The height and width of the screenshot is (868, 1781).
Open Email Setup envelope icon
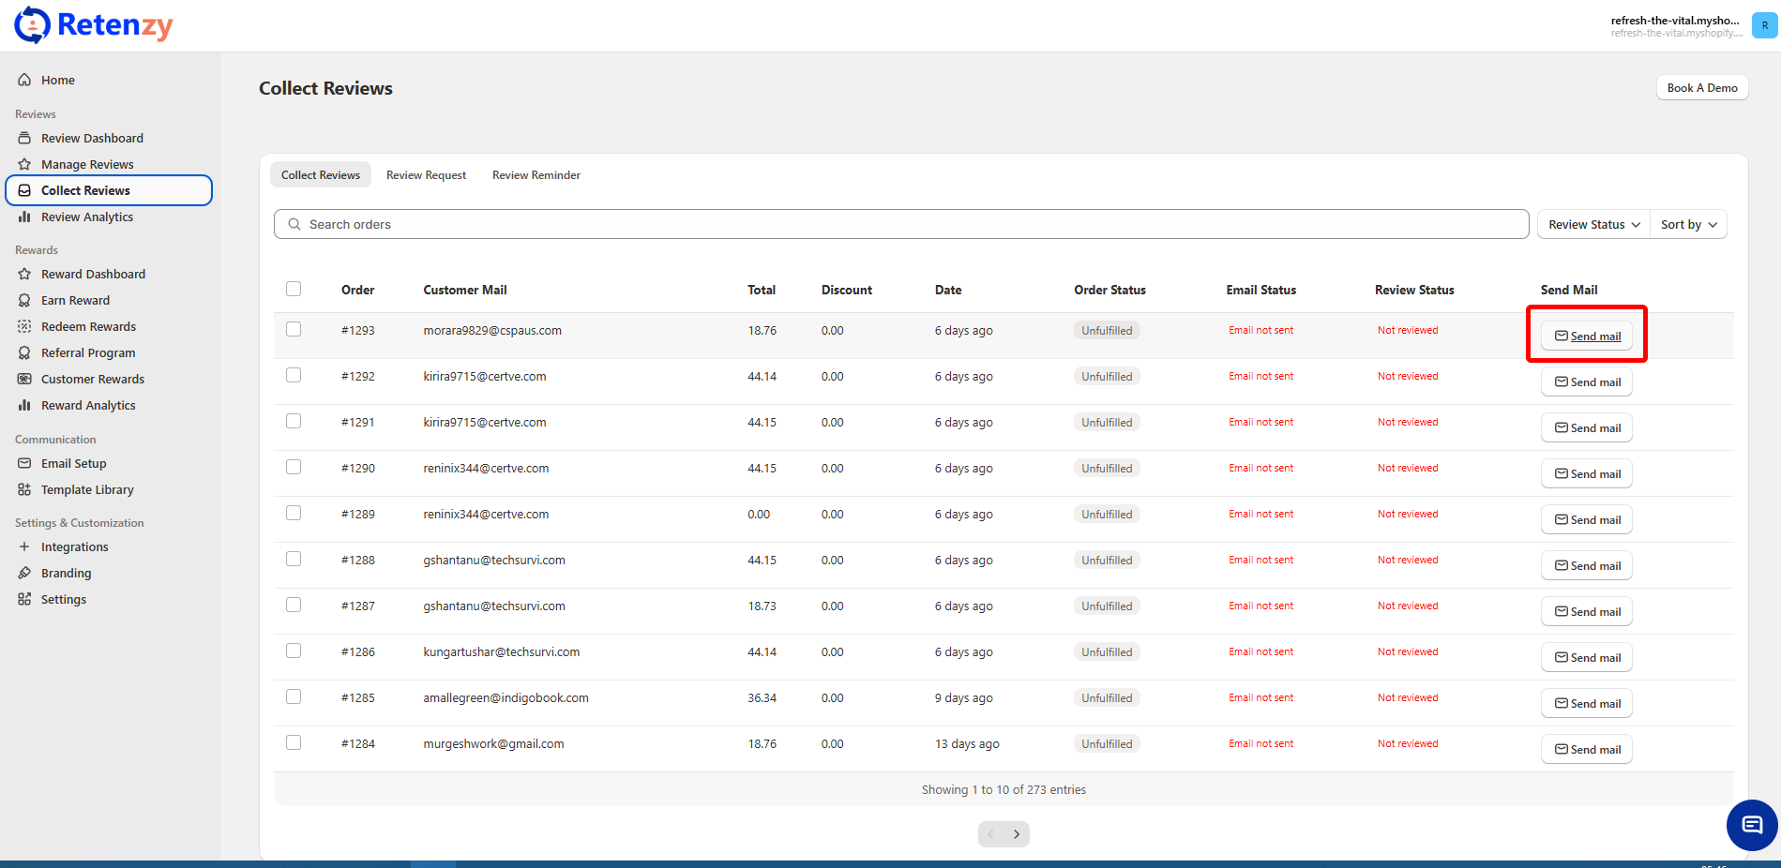coord(24,463)
